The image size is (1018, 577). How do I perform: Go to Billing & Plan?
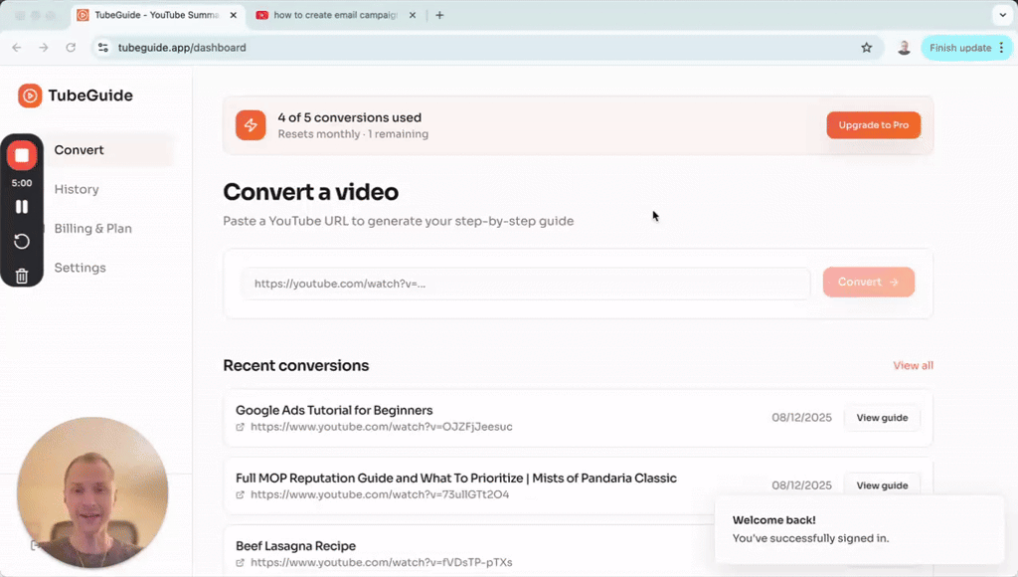coord(92,228)
